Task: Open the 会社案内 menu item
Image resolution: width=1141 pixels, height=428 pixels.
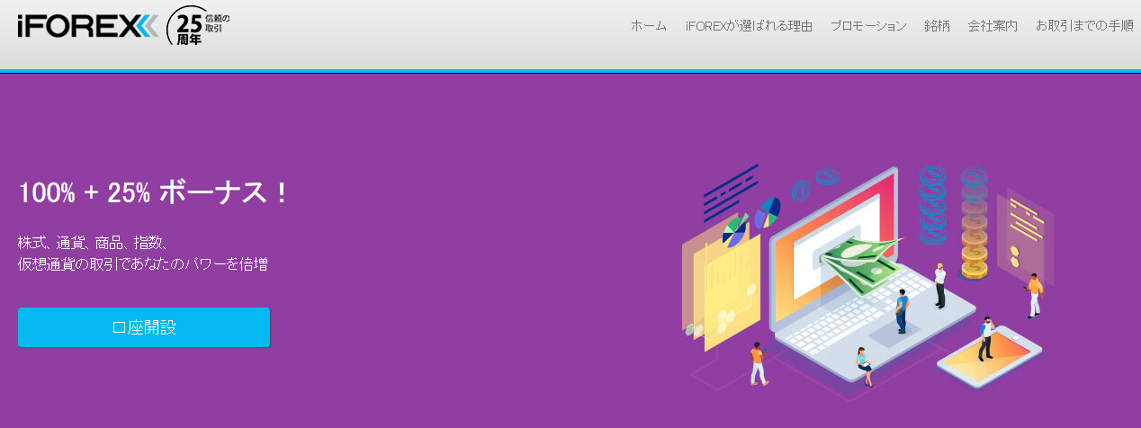Action: point(993,26)
